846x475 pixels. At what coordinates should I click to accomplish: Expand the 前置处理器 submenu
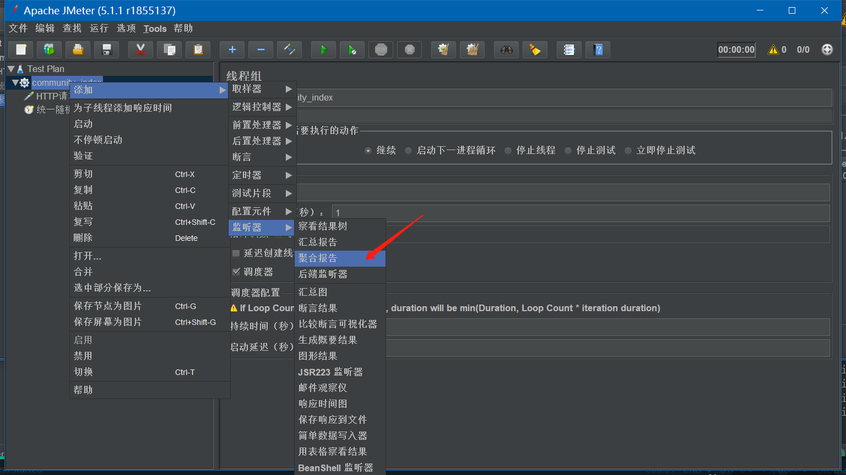pyautogui.click(x=262, y=125)
